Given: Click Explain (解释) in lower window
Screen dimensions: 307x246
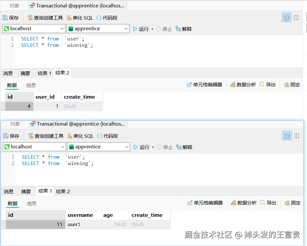Looking at the screenshot, I should 184,147.
